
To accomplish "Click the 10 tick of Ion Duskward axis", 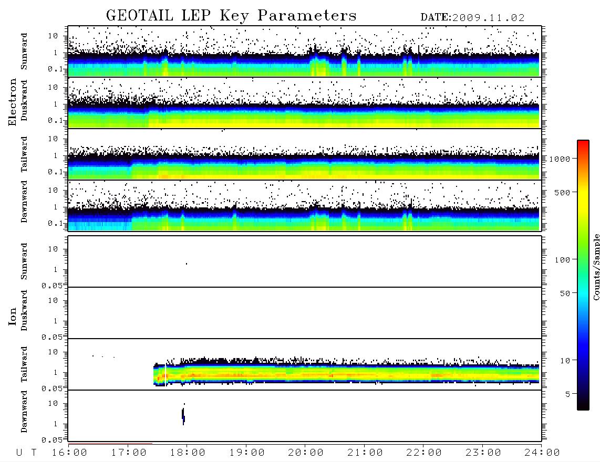I will [x=53, y=301].
